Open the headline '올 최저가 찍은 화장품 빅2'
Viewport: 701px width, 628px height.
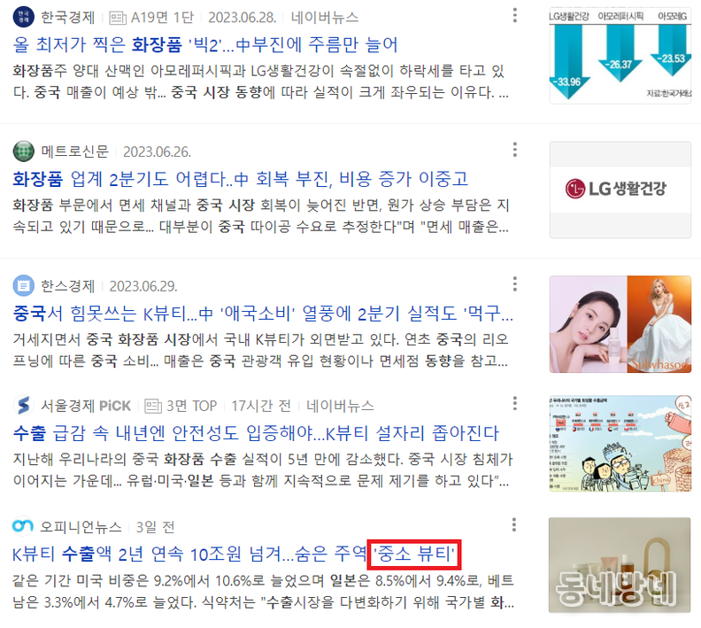(x=205, y=44)
